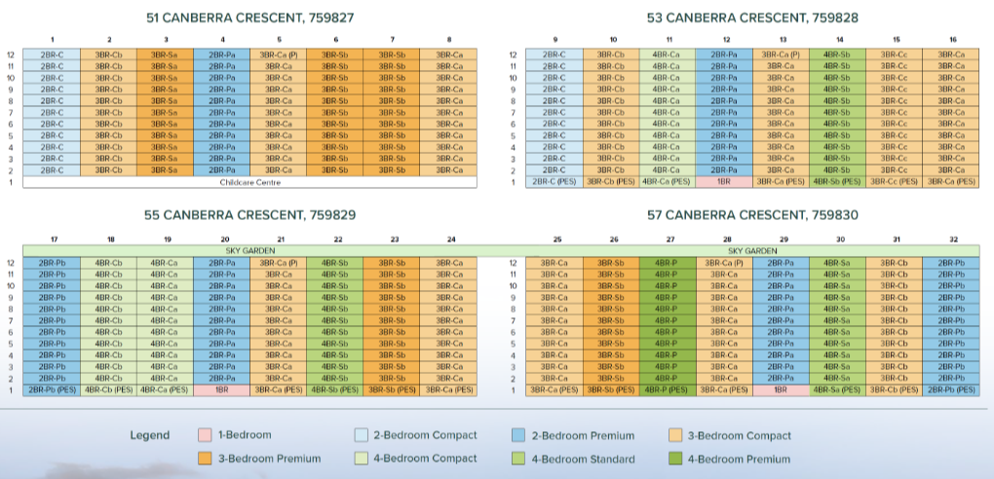
Task: Click the 3-Bedroom Premium orange legend swatch
Action: [205, 459]
